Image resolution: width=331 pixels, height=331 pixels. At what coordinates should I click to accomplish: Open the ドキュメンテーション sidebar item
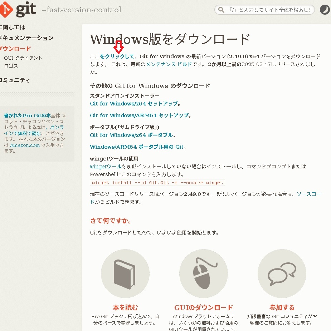click(x=26, y=38)
